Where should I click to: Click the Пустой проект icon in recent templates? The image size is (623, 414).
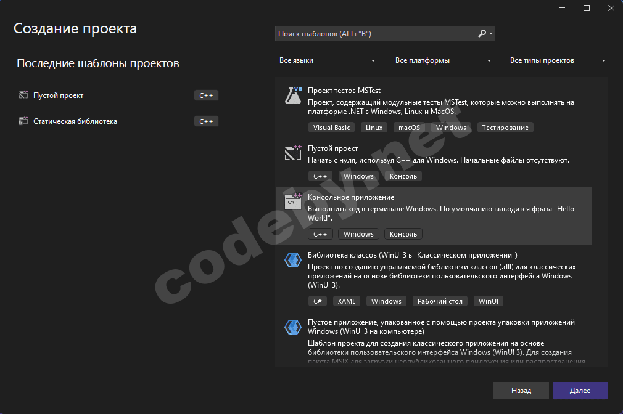[23, 95]
